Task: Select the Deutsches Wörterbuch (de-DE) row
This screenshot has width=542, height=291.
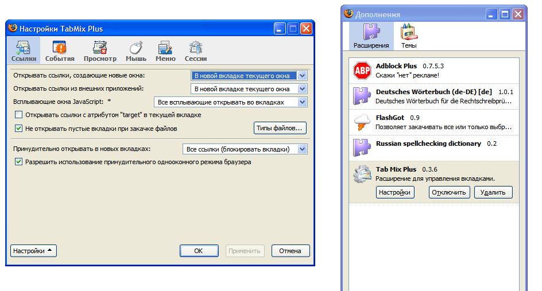Action: pos(434,96)
